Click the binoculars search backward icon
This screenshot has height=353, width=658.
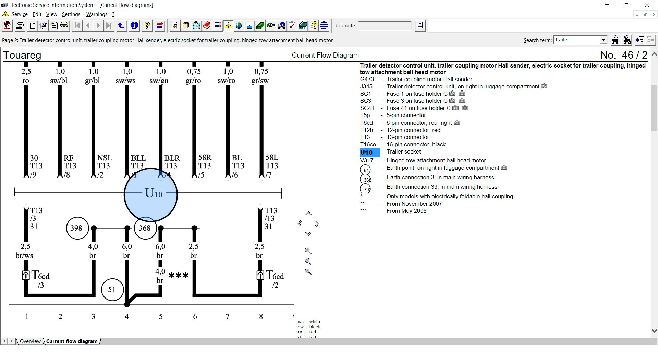coord(627,40)
